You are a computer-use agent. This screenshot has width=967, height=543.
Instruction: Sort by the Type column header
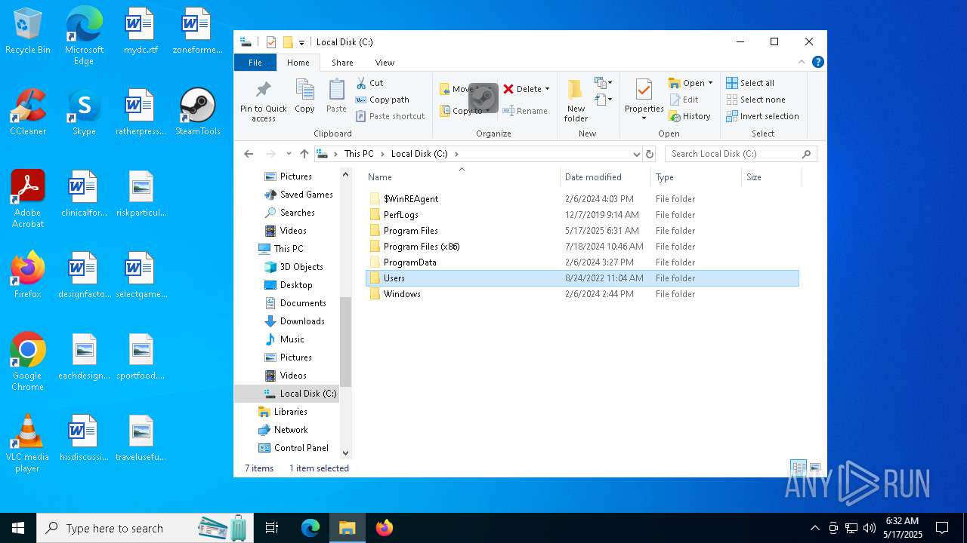pos(697,177)
